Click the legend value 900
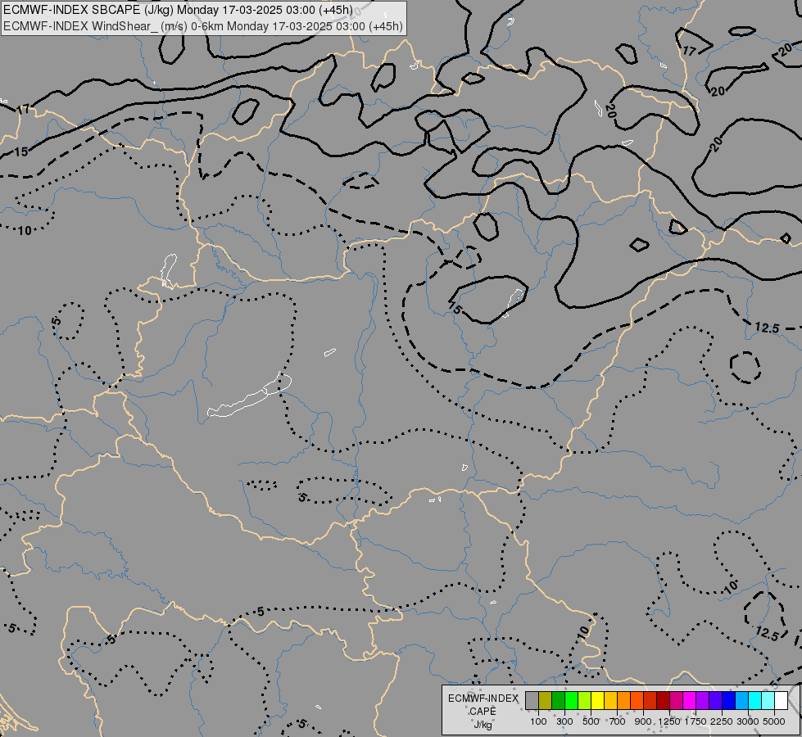This screenshot has width=802, height=737. 643,721
